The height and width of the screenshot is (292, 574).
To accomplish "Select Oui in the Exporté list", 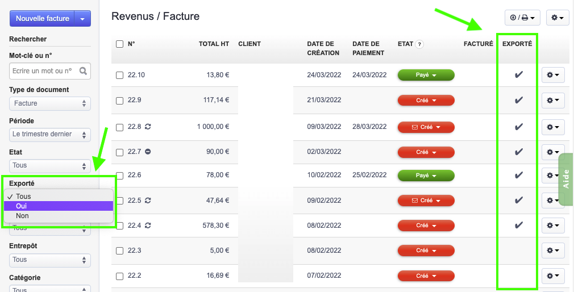I will pyautogui.click(x=59, y=206).
